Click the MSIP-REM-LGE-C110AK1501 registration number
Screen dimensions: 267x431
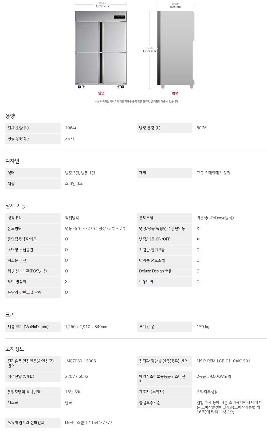point(223,361)
